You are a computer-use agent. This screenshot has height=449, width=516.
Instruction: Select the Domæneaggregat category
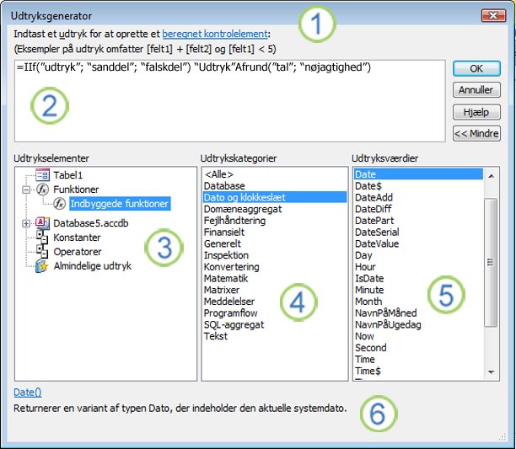click(275, 209)
